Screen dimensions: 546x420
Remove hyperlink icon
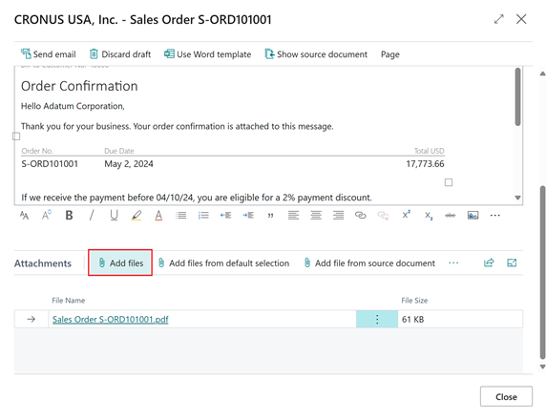tap(383, 216)
